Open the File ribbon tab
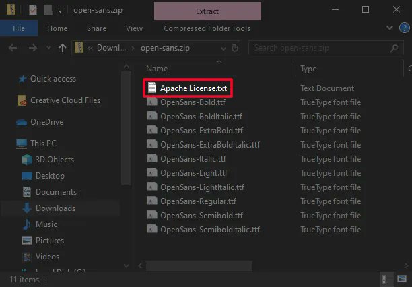Screen dimensions: 412x287 [19, 28]
